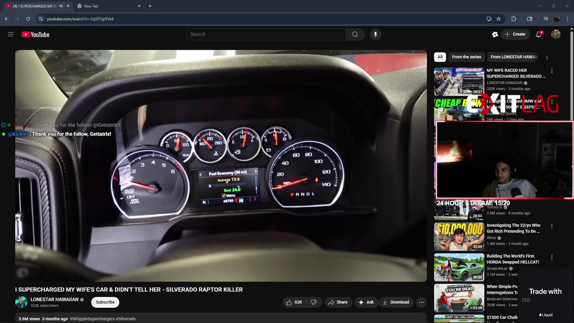This screenshot has width=574, height=323.
Task: Open the LONESTAR HAWAIIAN channel name link
Action: click(x=54, y=300)
